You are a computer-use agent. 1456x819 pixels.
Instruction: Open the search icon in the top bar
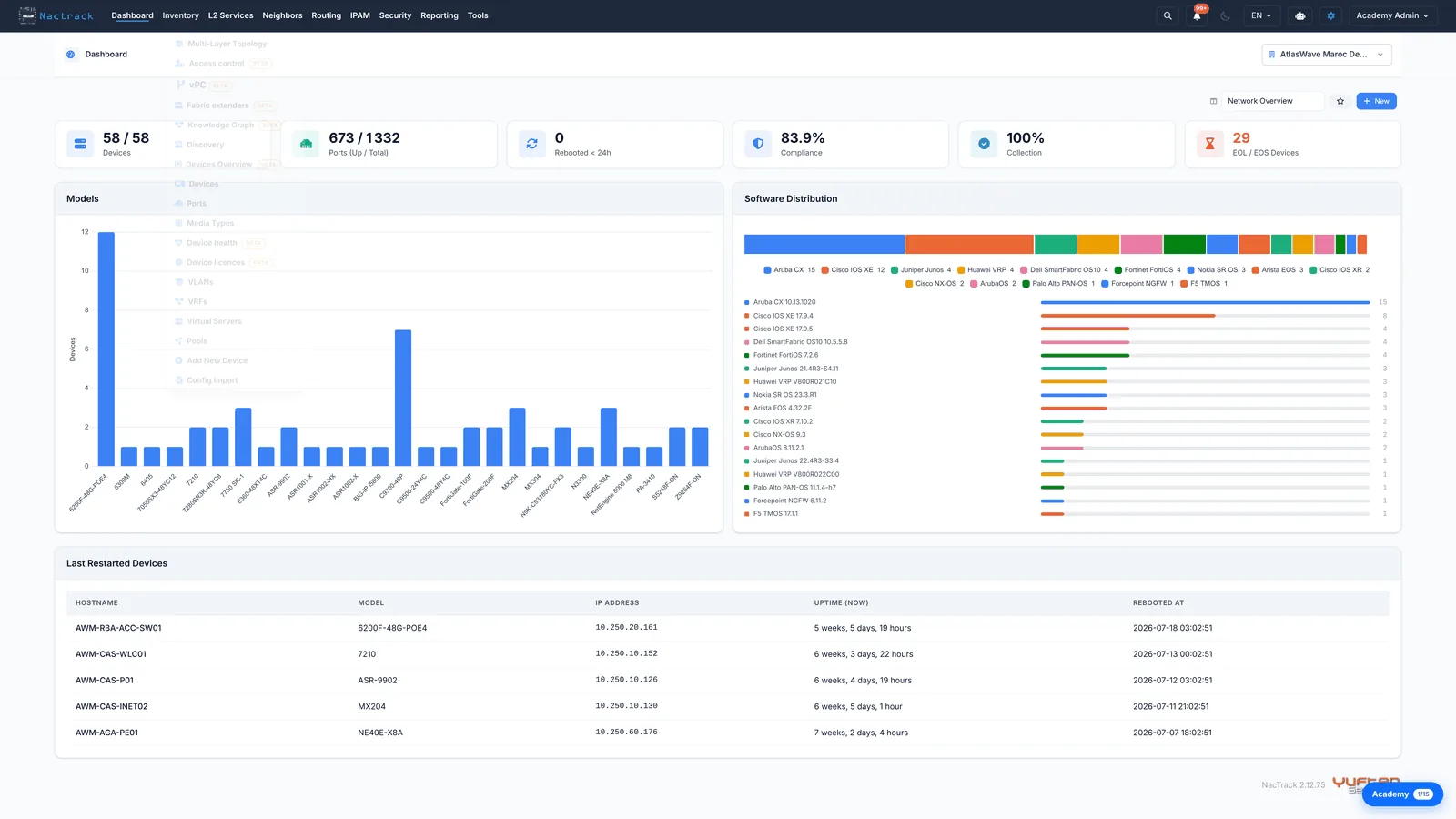(1168, 15)
